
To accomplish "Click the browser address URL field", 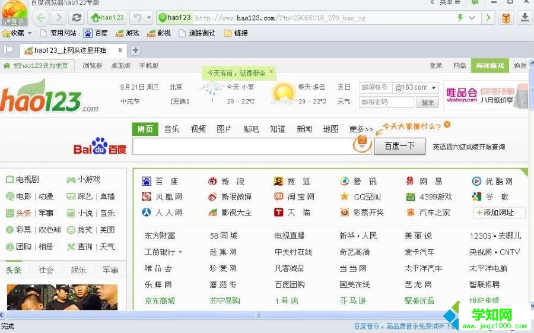I will (x=323, y=18).
